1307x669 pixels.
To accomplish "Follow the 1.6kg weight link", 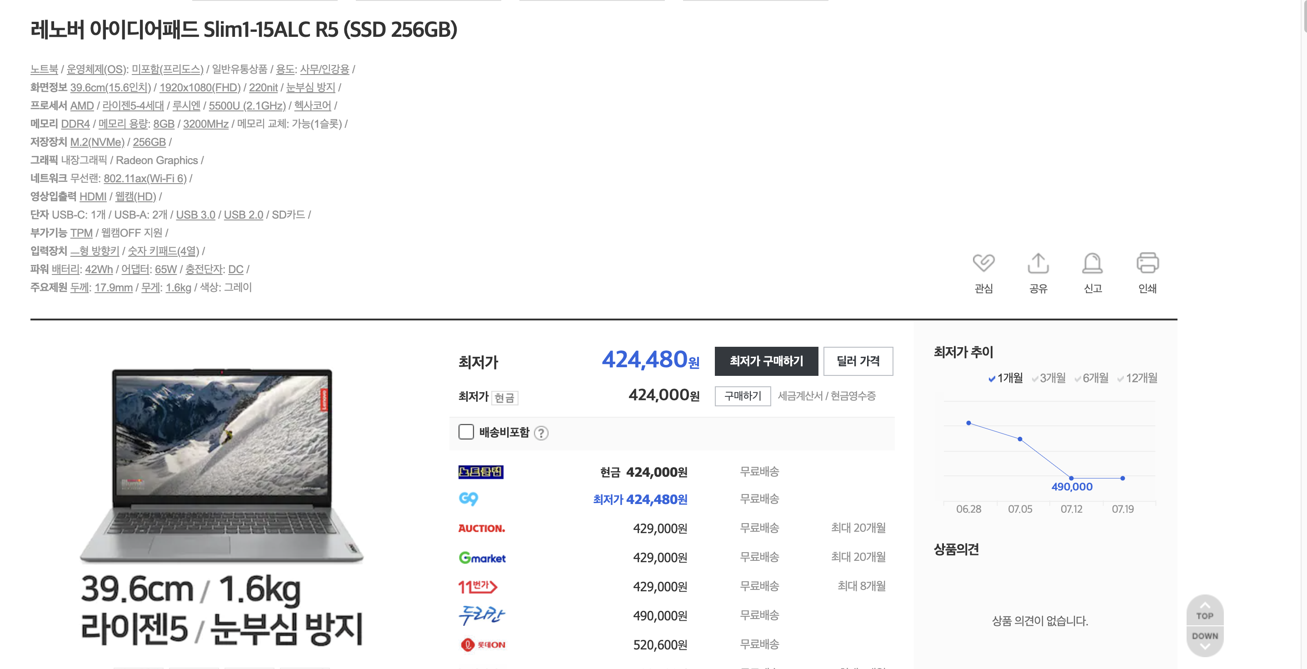I will click(x=178, y=287).
